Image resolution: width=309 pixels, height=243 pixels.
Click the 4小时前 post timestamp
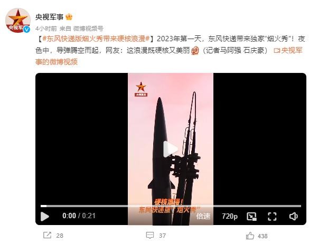[x=46, y=29]
